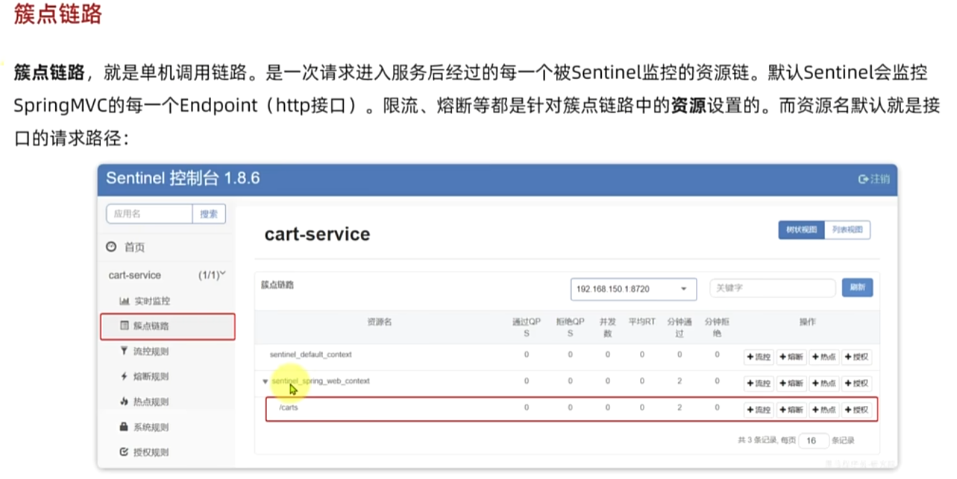
Task: Add 流控 rule for /carts
Action: click(x=759, y=409)
